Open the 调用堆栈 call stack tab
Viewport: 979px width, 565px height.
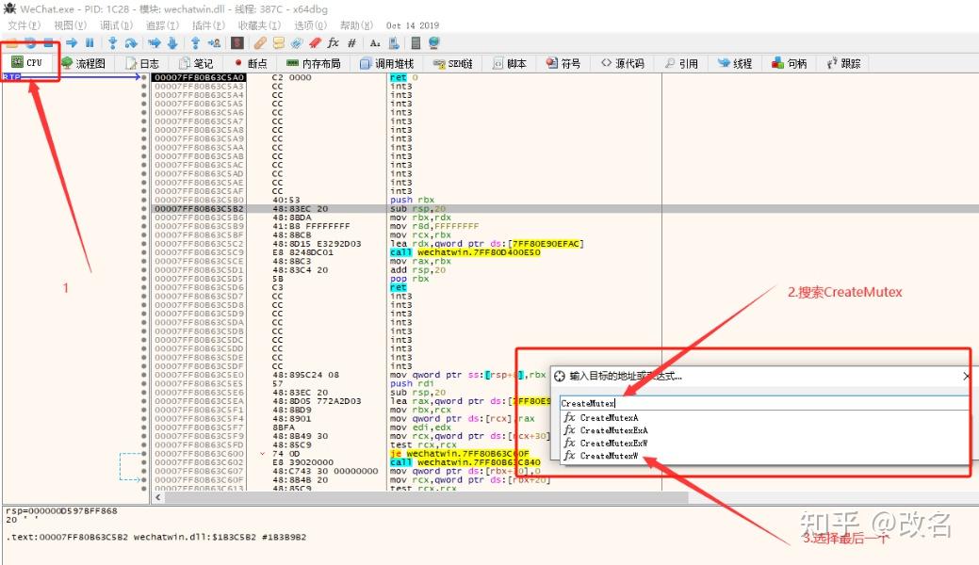click(387, 63)
